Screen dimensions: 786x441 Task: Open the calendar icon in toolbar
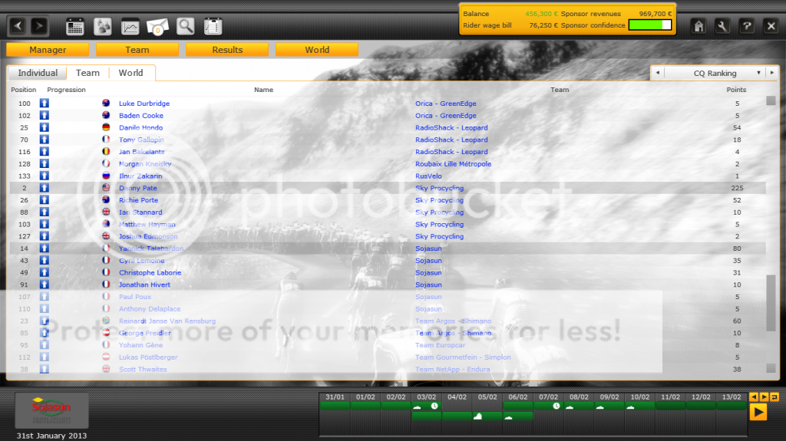tap(75, 27)
